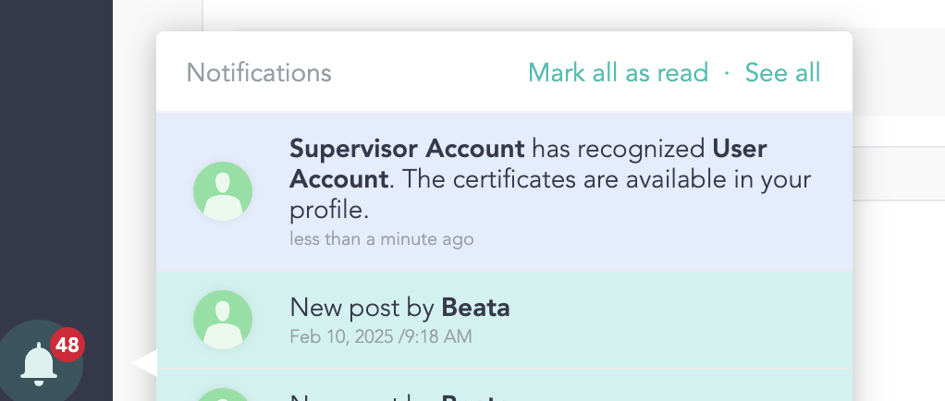Click the avatar beside New post by Beata
The height and width of the screenshot is (401, 945).
click(223, 320)
